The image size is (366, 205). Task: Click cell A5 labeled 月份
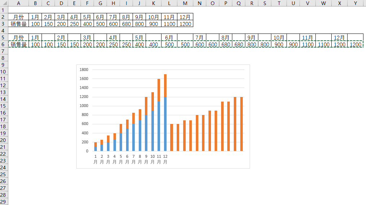18,37
